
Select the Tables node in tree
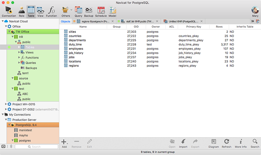(29, 47)
